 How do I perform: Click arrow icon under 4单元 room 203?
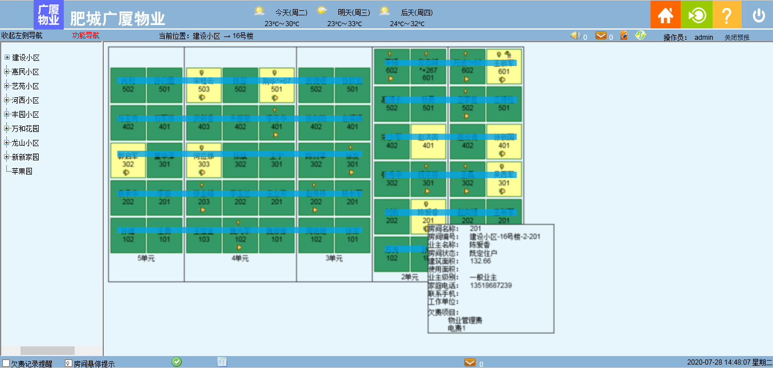[x=202, y=210]
